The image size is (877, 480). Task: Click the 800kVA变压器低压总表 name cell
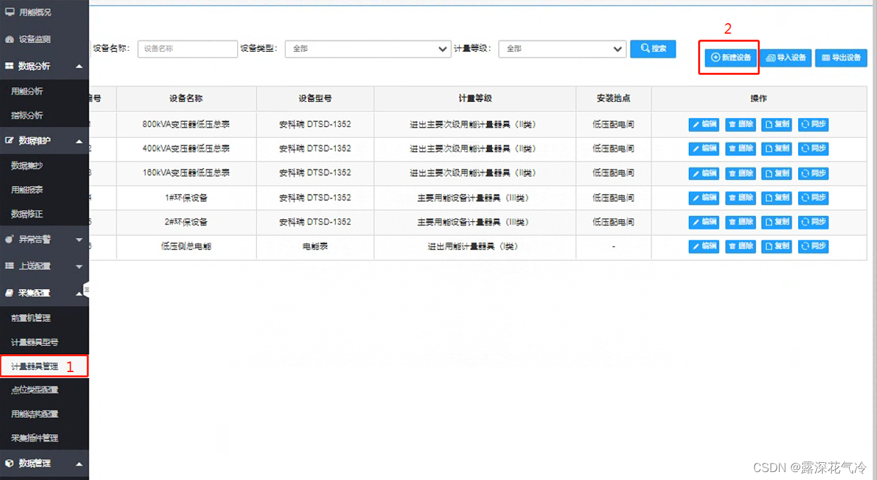(x=186, y=124)
